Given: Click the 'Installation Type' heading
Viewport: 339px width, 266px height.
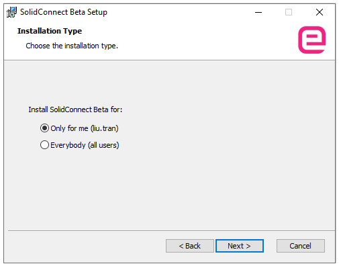Looking at the screenshot, I should pos(50,31).
